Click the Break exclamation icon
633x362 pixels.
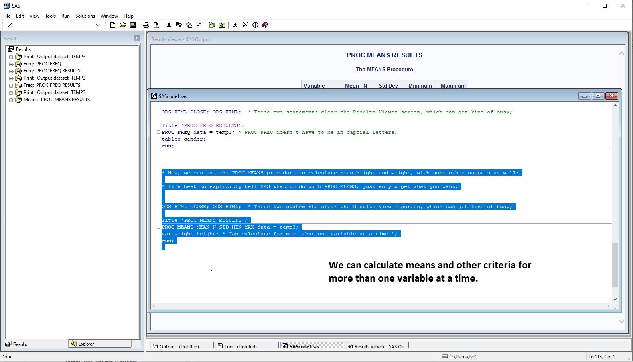tap(255, 25)
